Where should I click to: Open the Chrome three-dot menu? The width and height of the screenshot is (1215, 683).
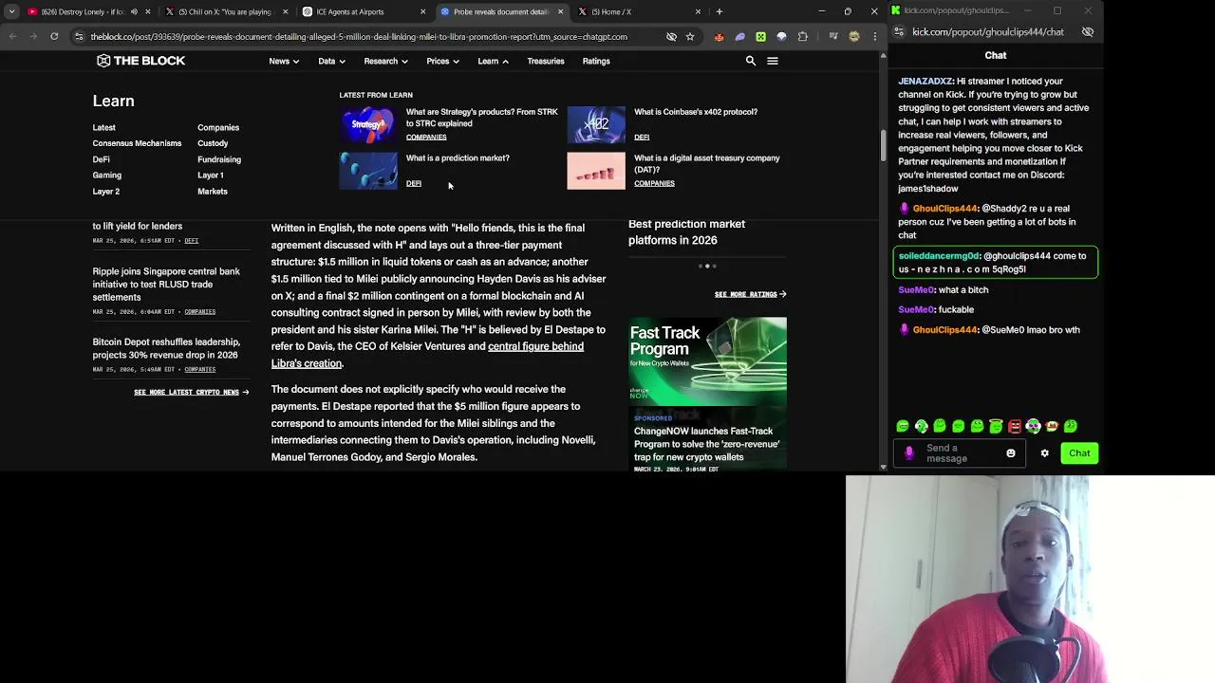(x=874, y=36)
